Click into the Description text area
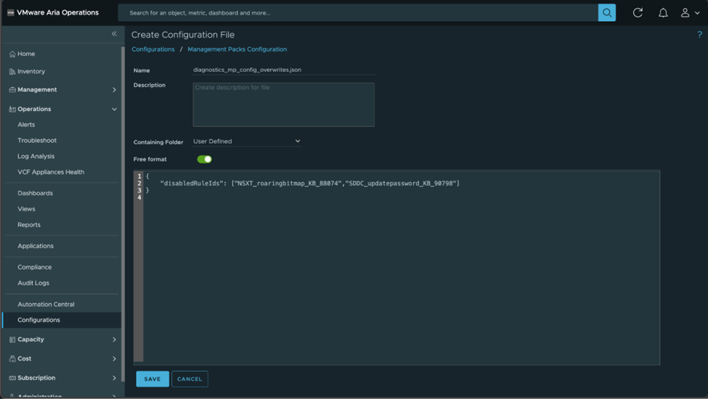 pos(283,105)
